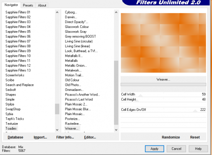Reset the Weaver filter parameters
Viewport: 212px width, 155px height.
195,137
